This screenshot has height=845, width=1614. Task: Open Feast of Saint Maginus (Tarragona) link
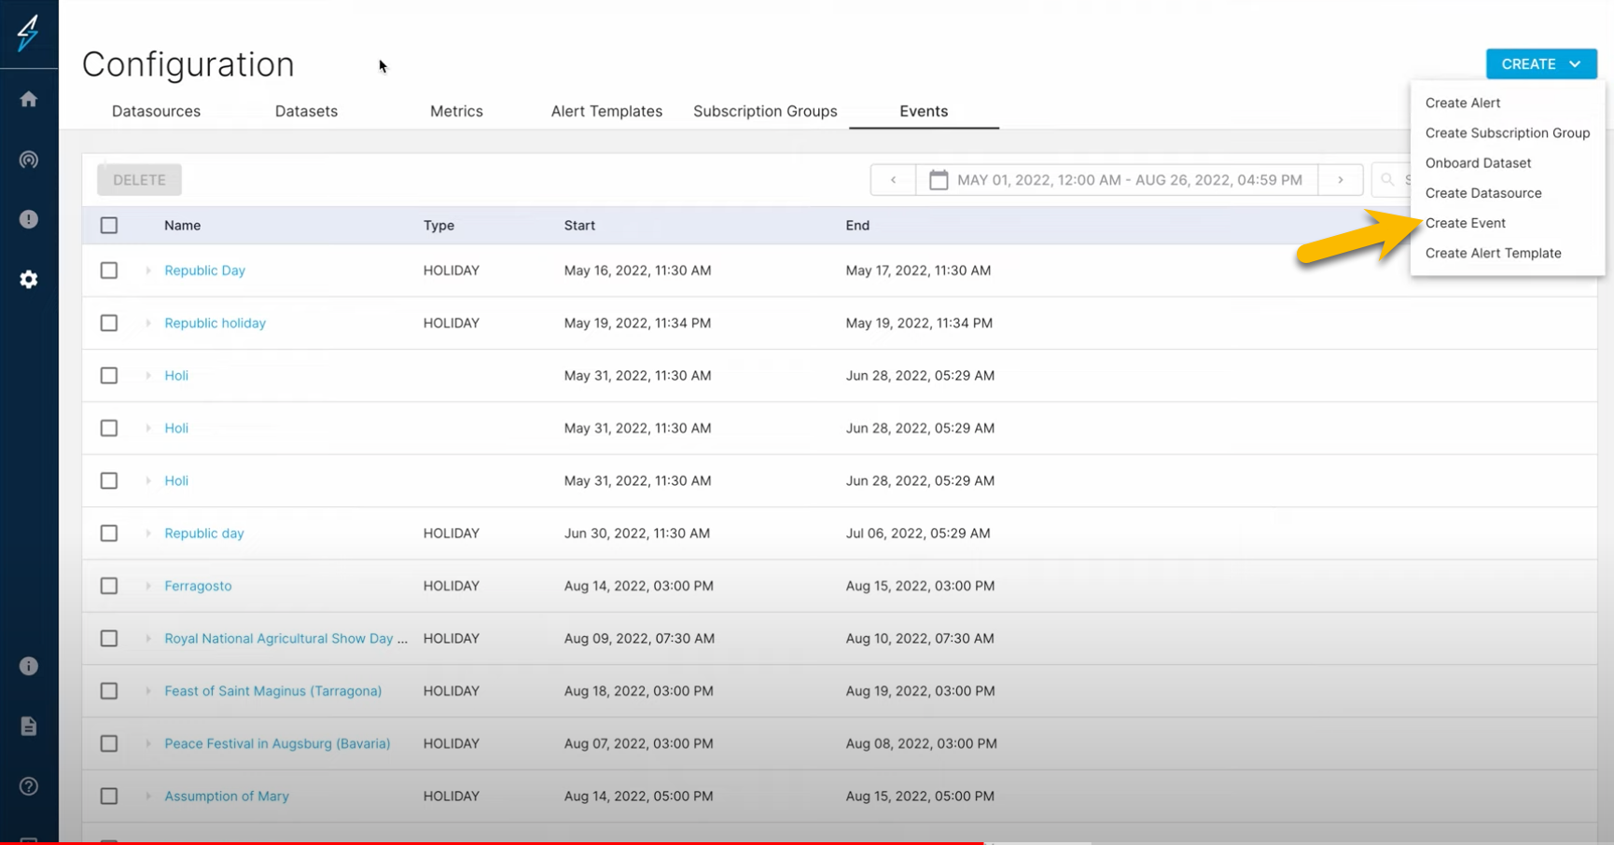[x=272, y=691]
